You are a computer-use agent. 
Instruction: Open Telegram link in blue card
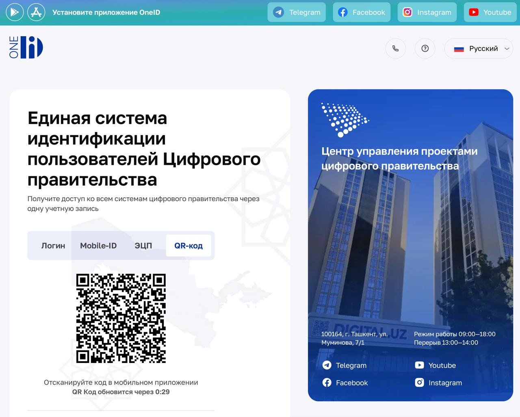tap(344, 365)
